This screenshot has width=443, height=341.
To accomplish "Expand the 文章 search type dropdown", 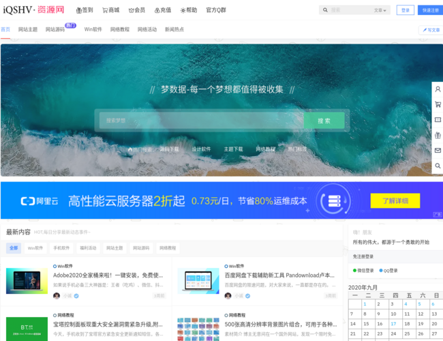I will pos(380,10).
